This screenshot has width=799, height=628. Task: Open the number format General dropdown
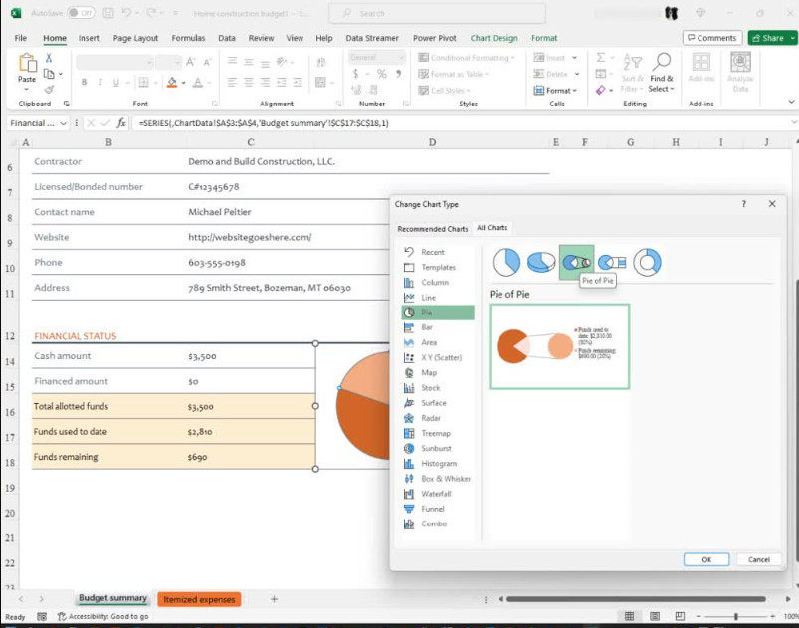pyautogui.click(x=402, y=57)
